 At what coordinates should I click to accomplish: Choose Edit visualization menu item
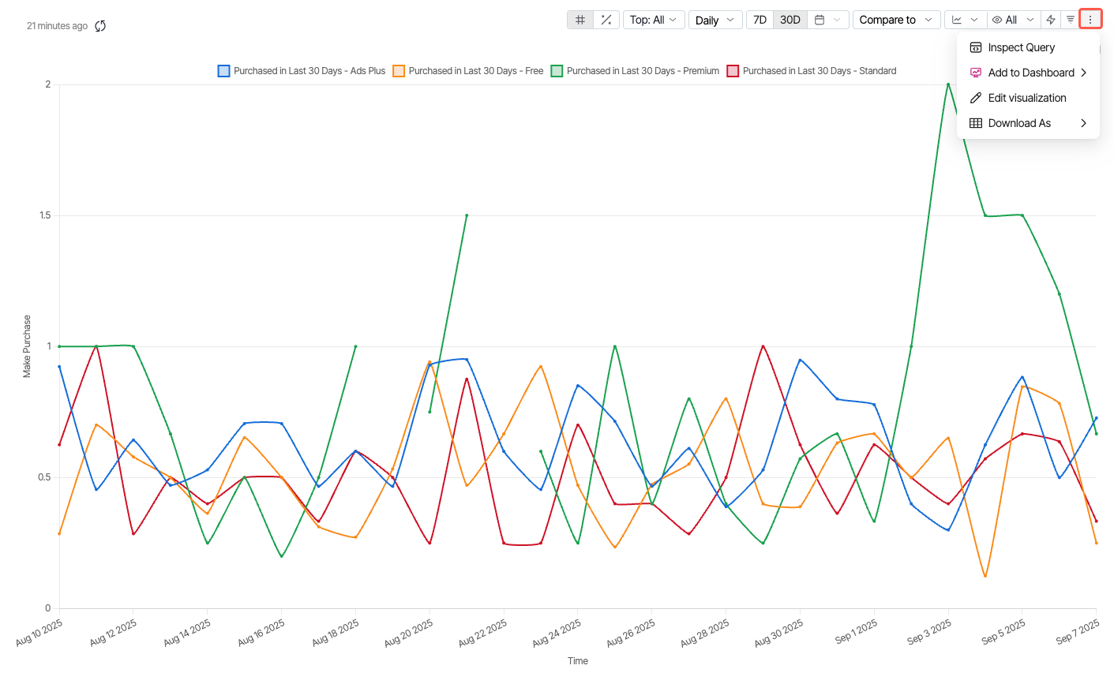pyautogui.click(x=1026, y=98)
